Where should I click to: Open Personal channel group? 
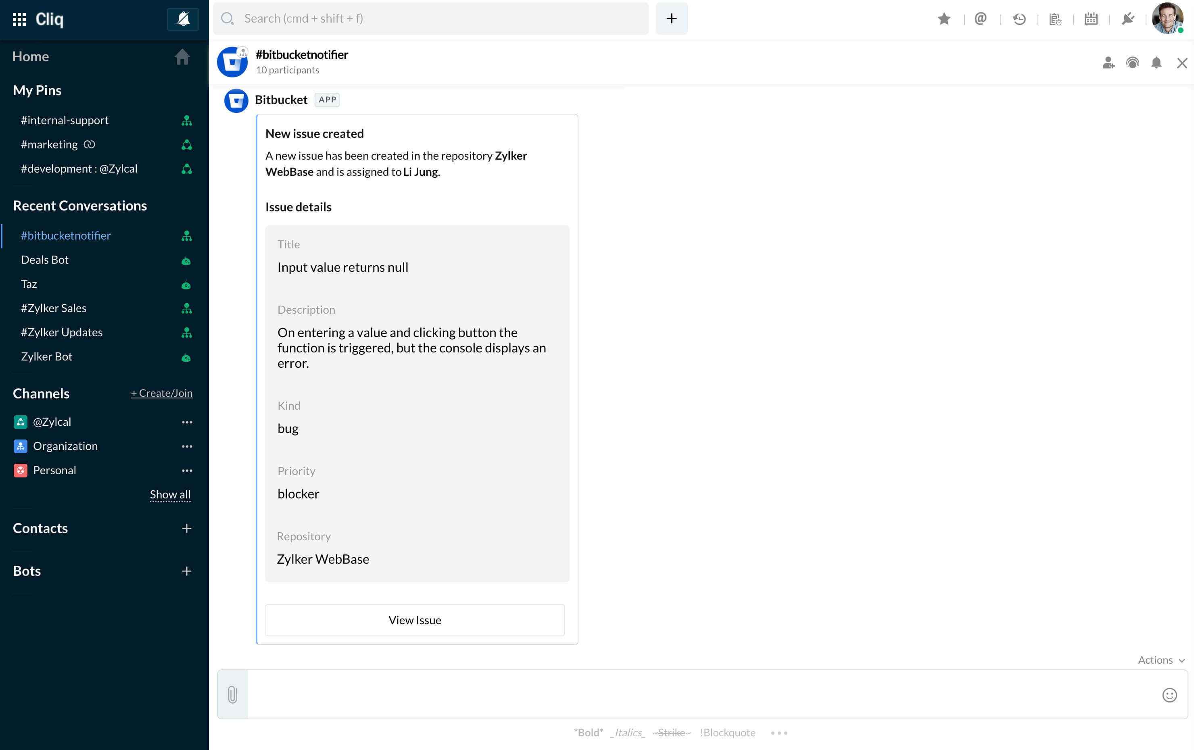coord(54,471)
